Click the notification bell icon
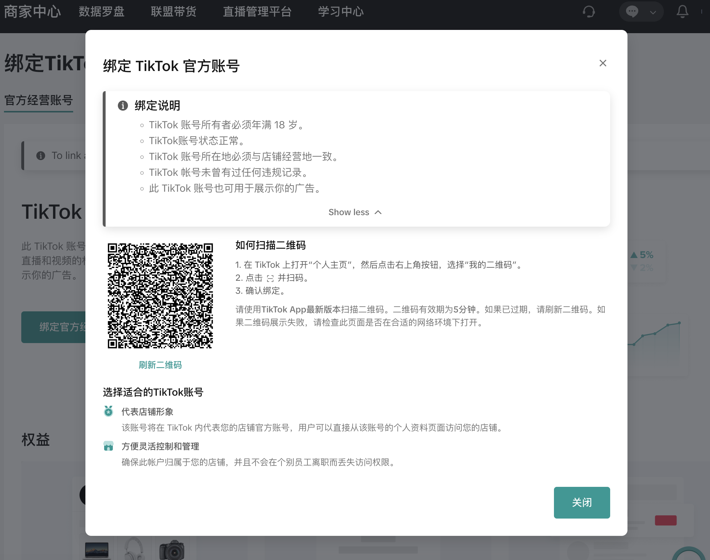The width and height of the screenshot is (710, 560). pyautogui.click(x=682, y=12)
